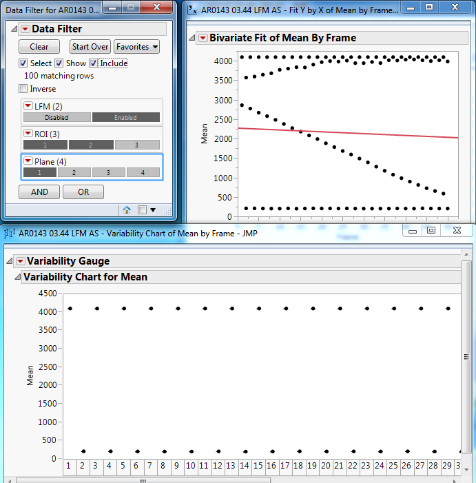The image size is (476, 483).
Task: Select Plane value 3 block
Action: [109, 172]
